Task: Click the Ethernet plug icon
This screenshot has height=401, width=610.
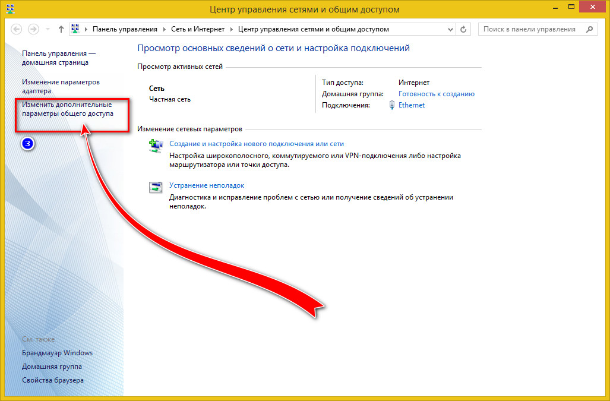Action: (x=392, y=105)
